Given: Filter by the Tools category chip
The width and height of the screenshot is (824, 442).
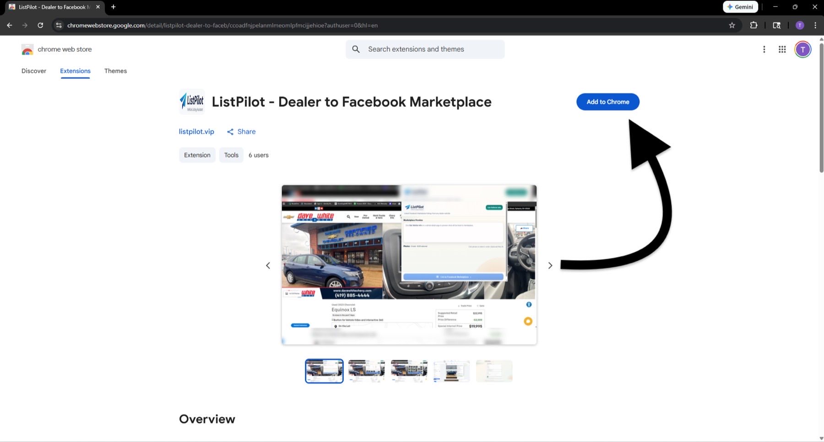Looking at the screenshot, I should point(231,155).
